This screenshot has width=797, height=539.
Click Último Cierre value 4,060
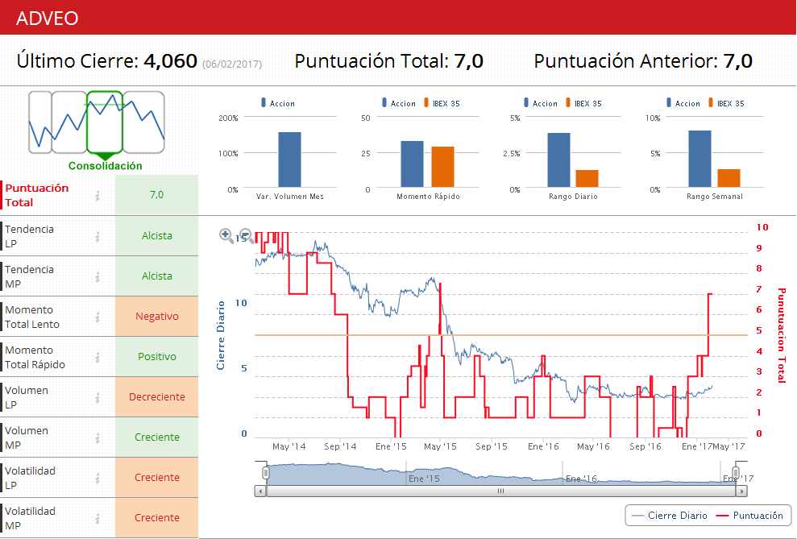point(170,61)
